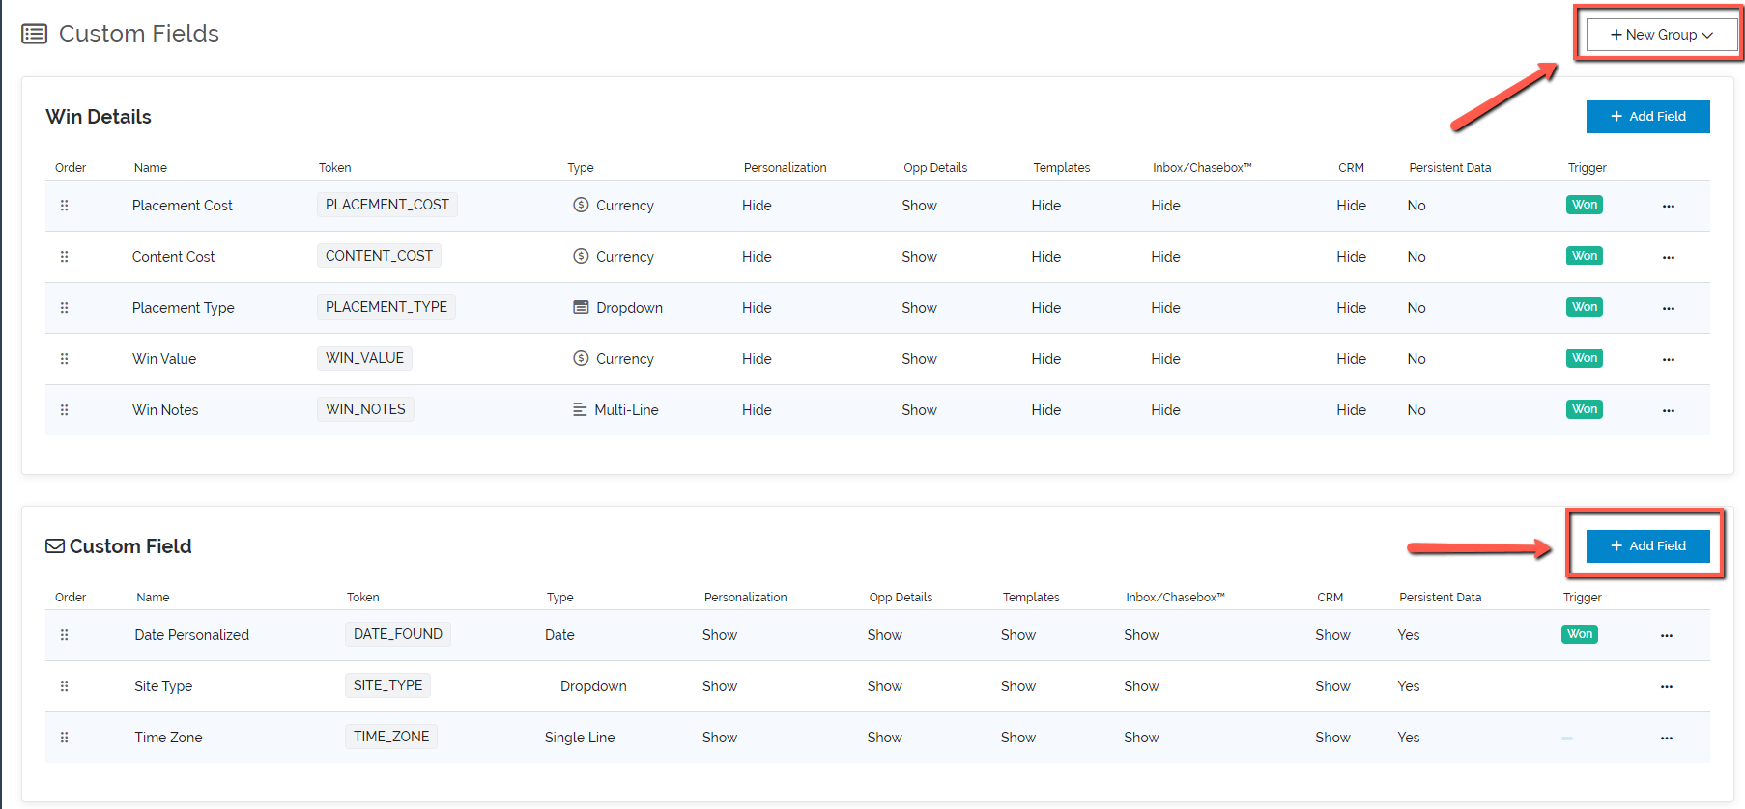Image resolution: width=1745 pixels, height=809 pixels.
Task: Grab the drag handle for Win Notes
Action: [65, 410]
